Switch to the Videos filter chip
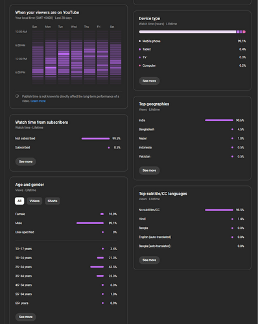The width and height of the screenshot is (258, 324). [34, 201]
